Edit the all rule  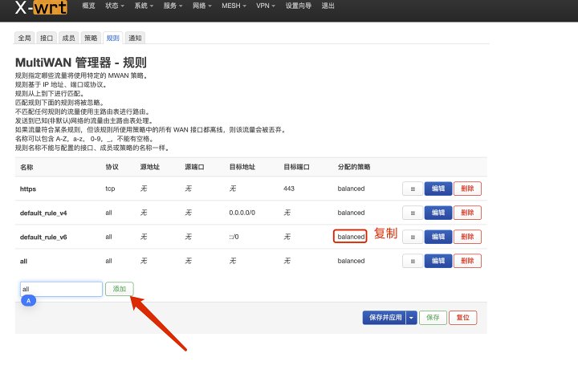coord(438,261)
